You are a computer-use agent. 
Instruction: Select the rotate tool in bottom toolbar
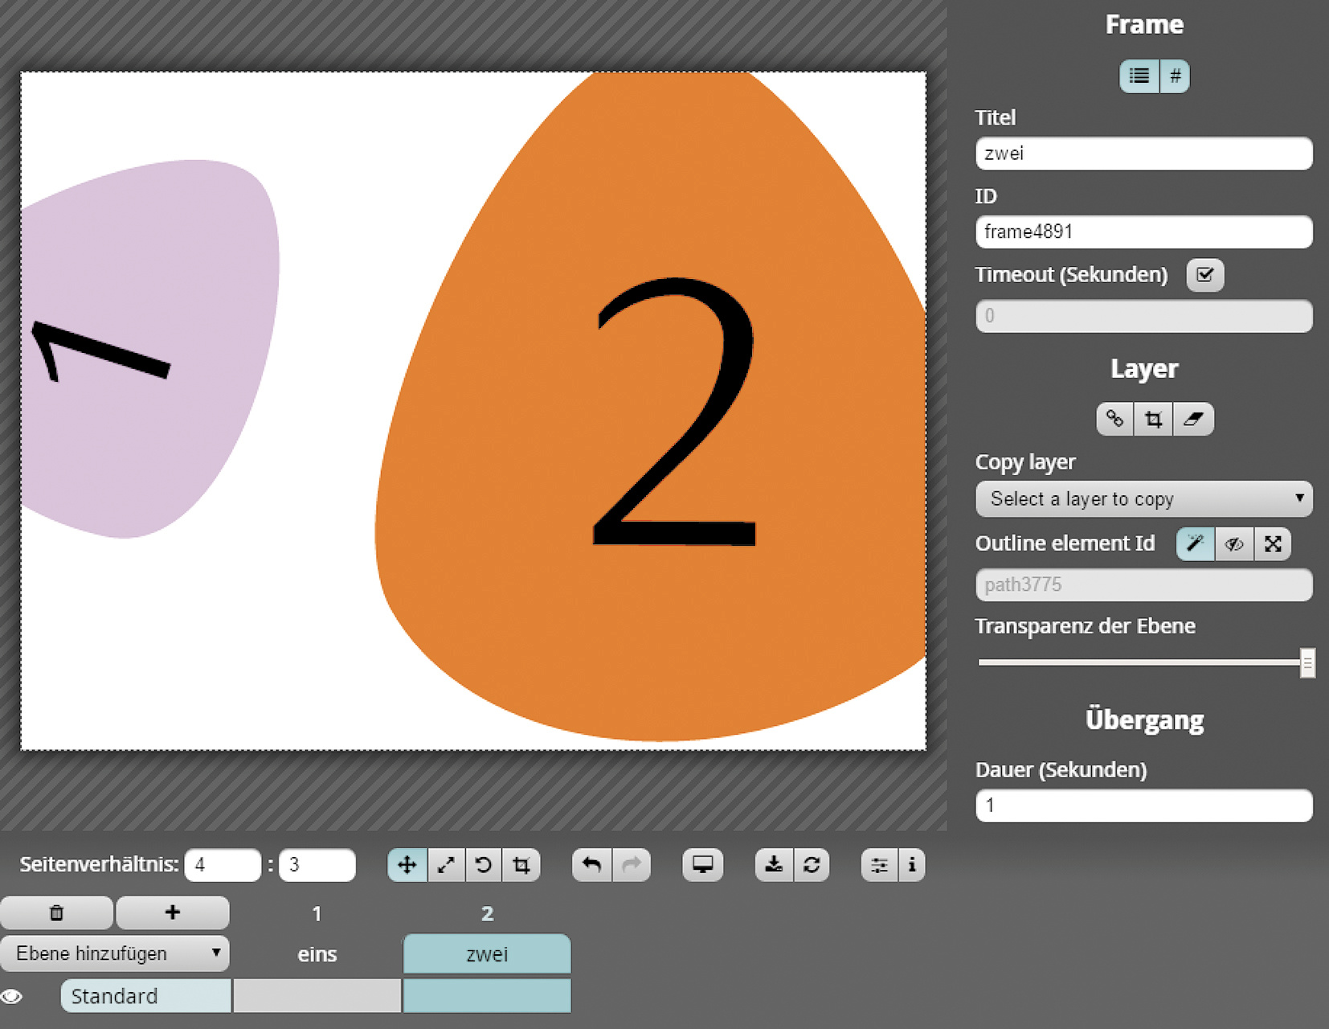483,865
